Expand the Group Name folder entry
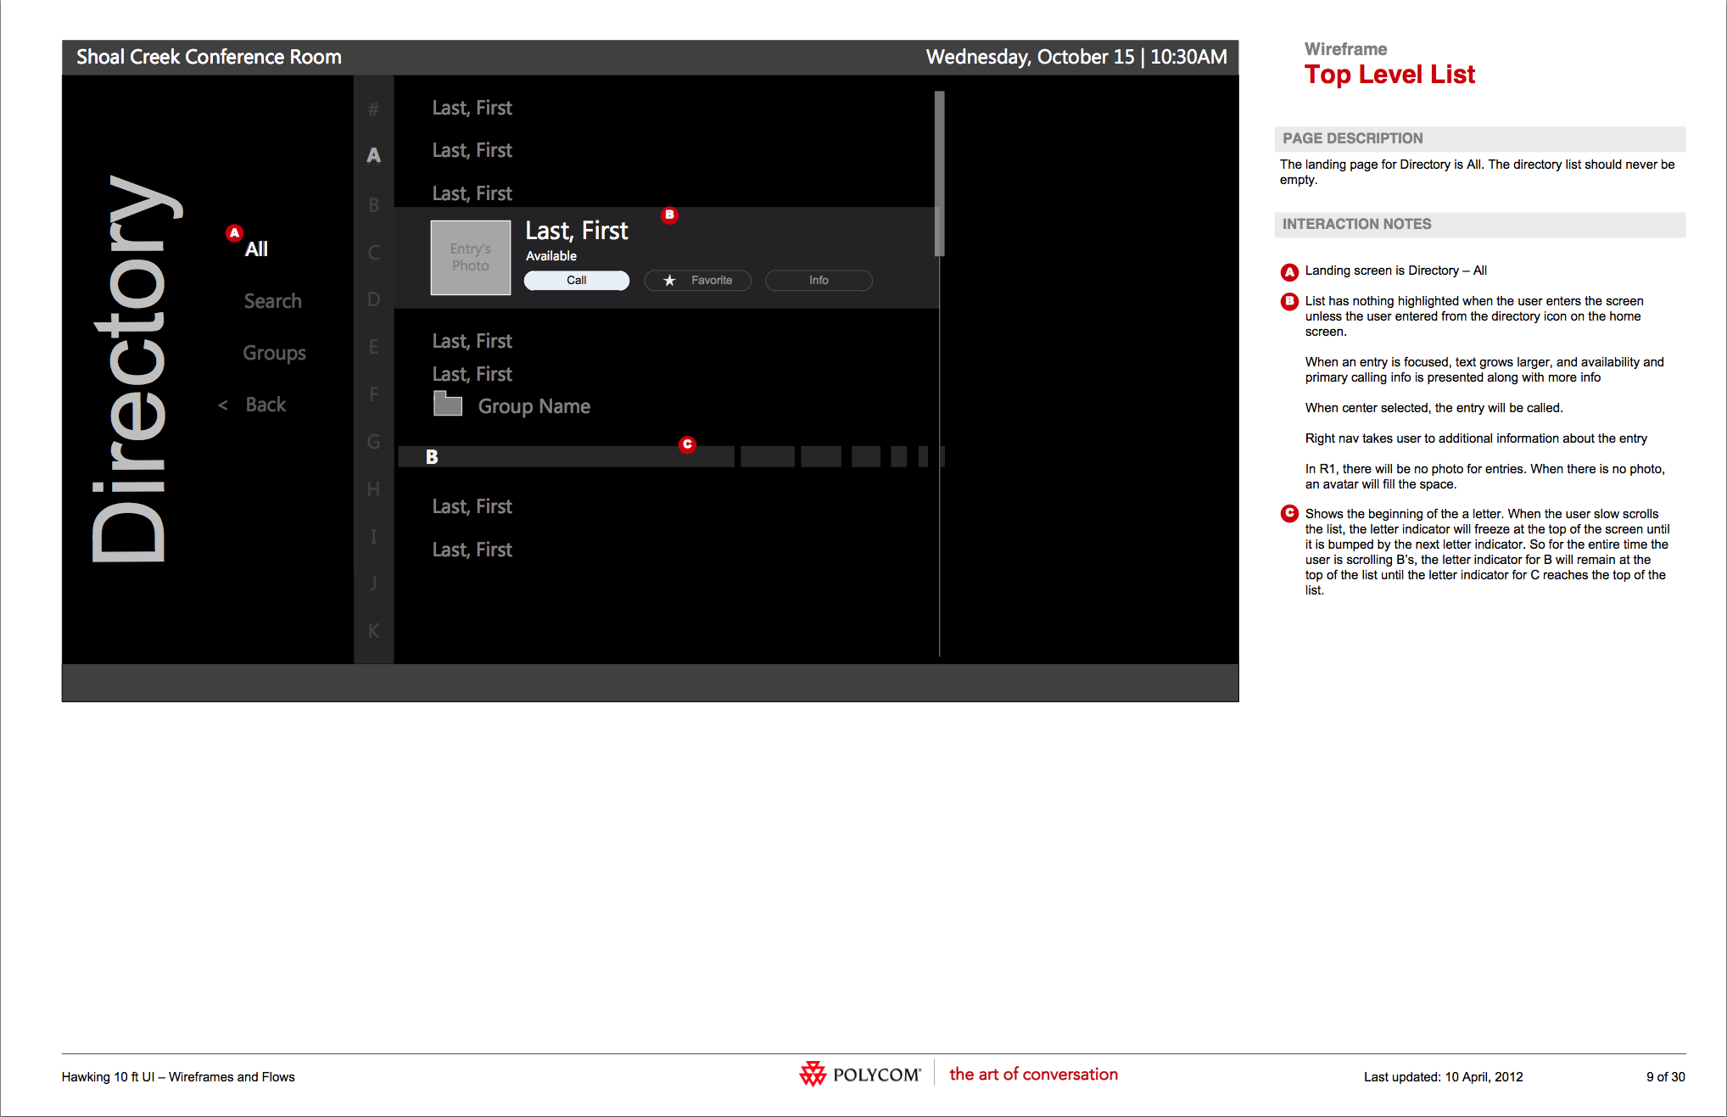The width and height of the screenshot is (1727, 1117). click(533, 405)
